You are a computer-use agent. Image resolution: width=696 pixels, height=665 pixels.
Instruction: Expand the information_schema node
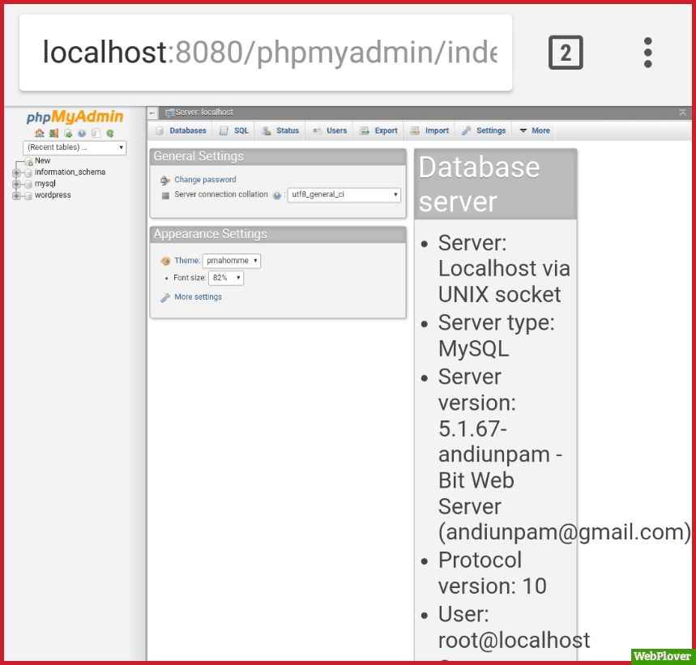(x=18, y=172)
